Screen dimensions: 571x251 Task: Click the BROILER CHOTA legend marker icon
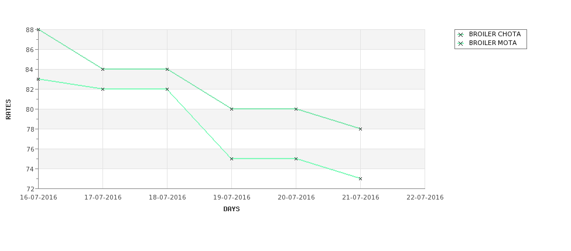461,35
